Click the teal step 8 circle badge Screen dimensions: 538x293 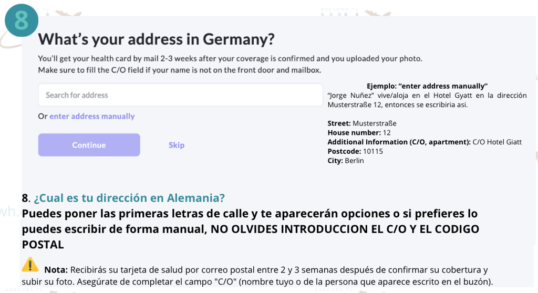[21, 20]
